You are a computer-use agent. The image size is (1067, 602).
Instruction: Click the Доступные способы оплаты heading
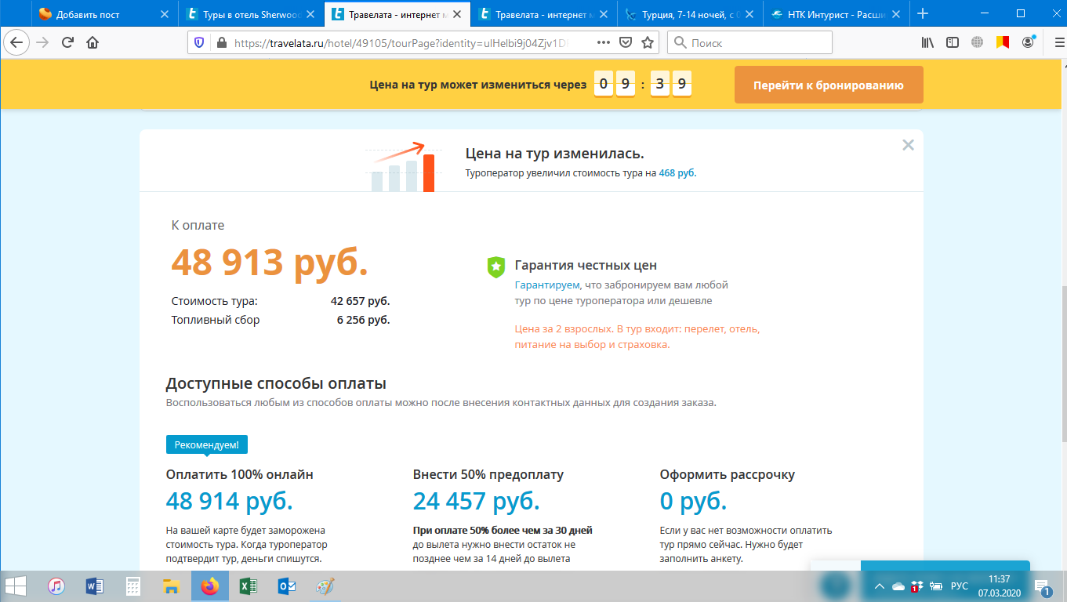tap(276, 384)
